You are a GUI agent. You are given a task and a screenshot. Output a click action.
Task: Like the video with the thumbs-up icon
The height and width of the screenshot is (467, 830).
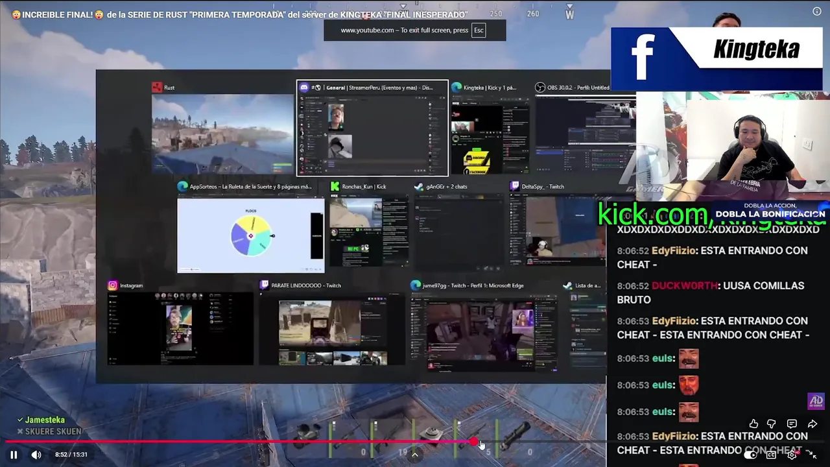(x=753, y=424)
